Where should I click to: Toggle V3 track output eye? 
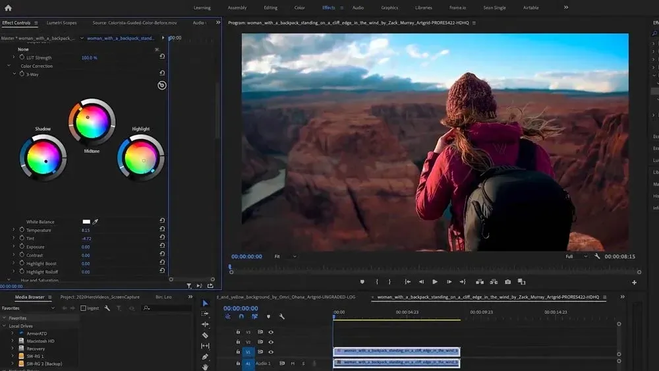pos(271,332)
